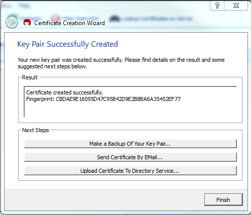Image resolution: width=251 pixels, height=215 pixels.
Task: Click Upload Certificate To Directory Service button
Action: click(131, 171)
